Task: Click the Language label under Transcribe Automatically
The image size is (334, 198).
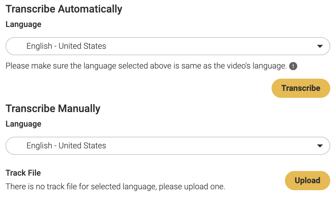Action: (24, 24)
